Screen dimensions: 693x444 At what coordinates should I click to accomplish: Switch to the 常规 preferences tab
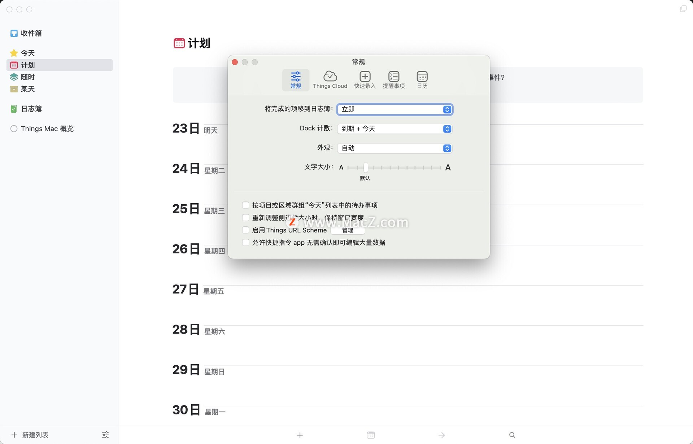click(296, 80)
